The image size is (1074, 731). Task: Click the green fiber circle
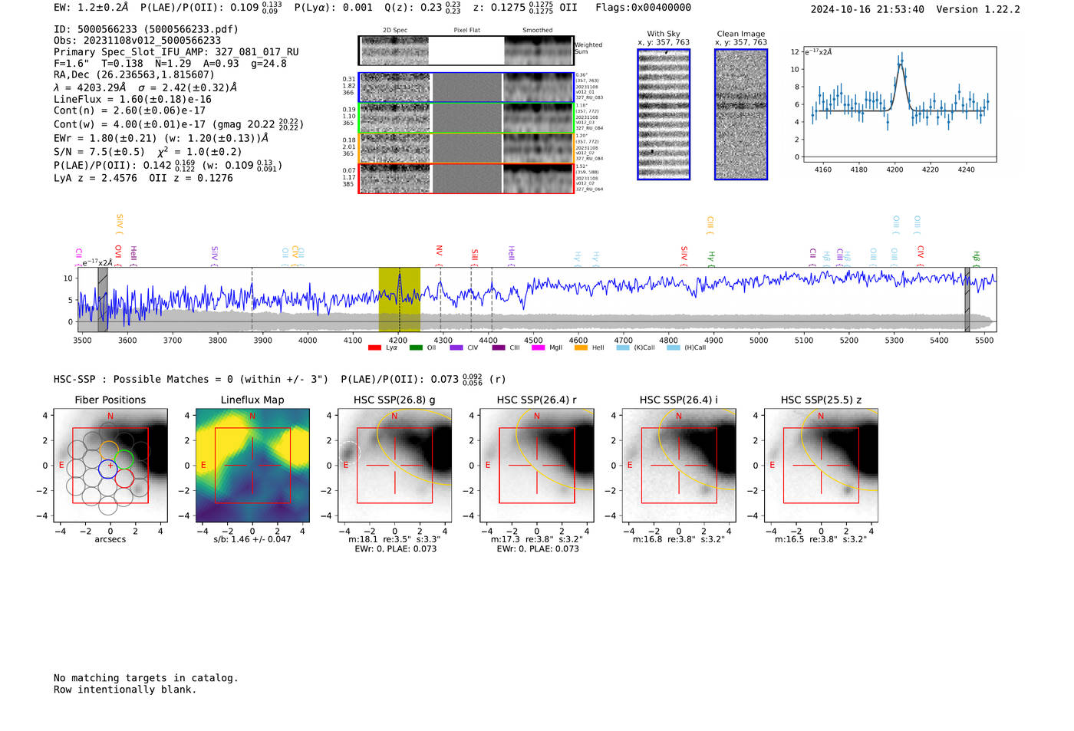click(x=124, y=459)
